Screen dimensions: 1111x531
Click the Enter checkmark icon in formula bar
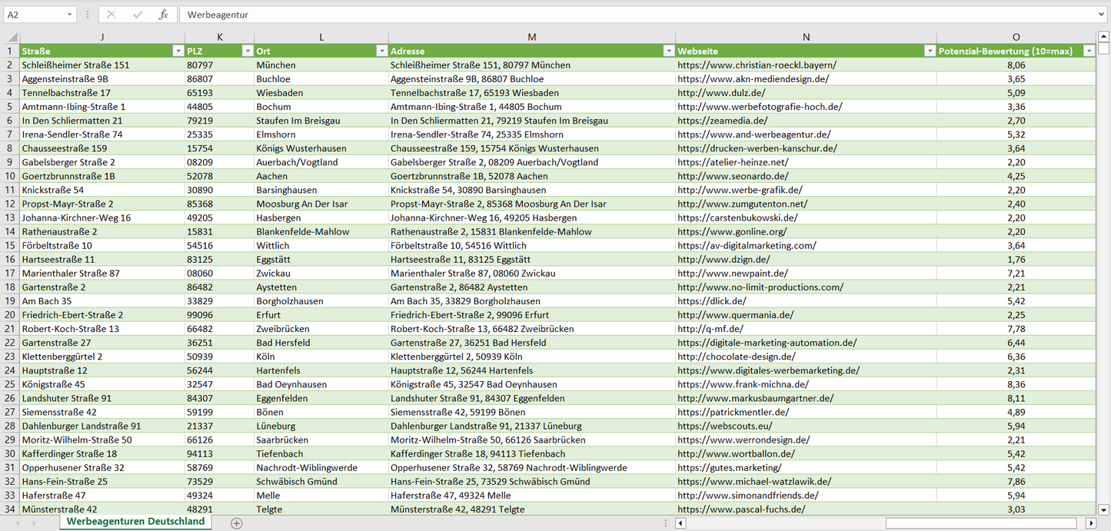138,15
